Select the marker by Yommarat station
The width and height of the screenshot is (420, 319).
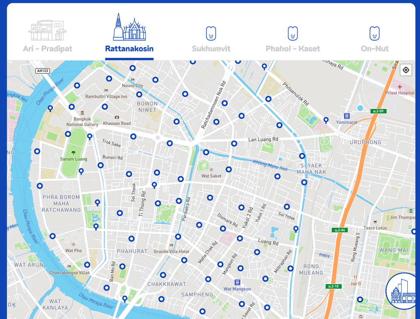(x=326, y=120)
